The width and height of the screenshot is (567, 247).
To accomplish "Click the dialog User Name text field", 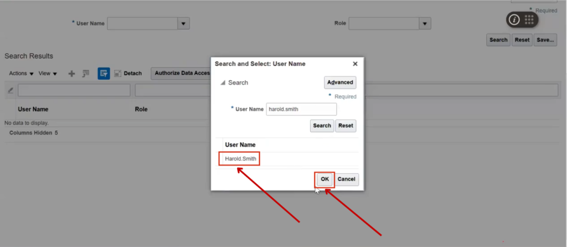I will click(x=301, y=109).
